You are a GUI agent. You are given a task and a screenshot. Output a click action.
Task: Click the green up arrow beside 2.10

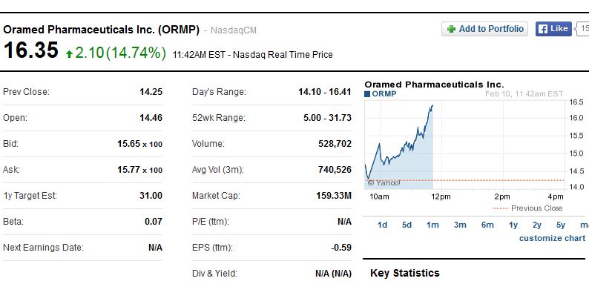69,54
